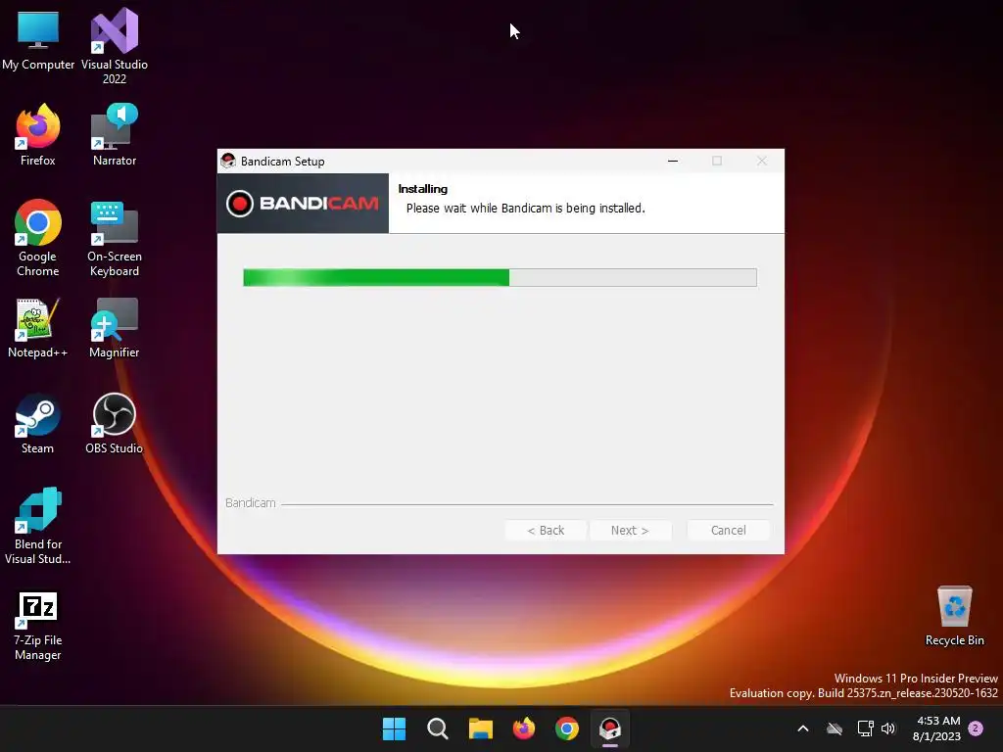1003x752 pixels.
Task: Click the Back button in setup
Action: pyautogui.click(x=546, y=530)
